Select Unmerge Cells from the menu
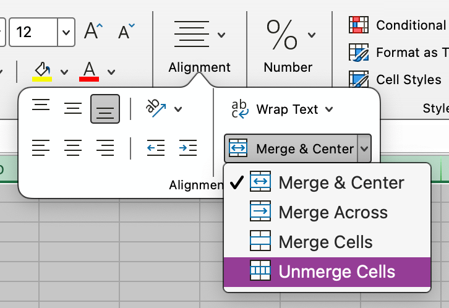The image size is (449, 308). point(336,272)
